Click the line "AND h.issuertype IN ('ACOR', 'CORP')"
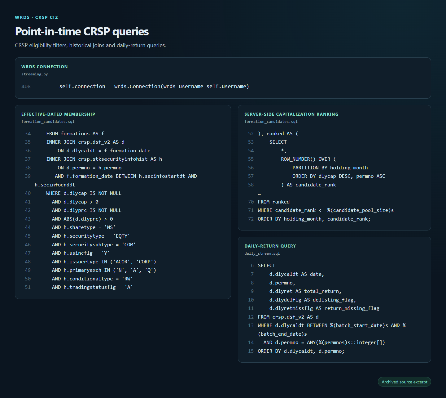Image resolution: width=446 pixels, height=398 pixels. point(104,262)
